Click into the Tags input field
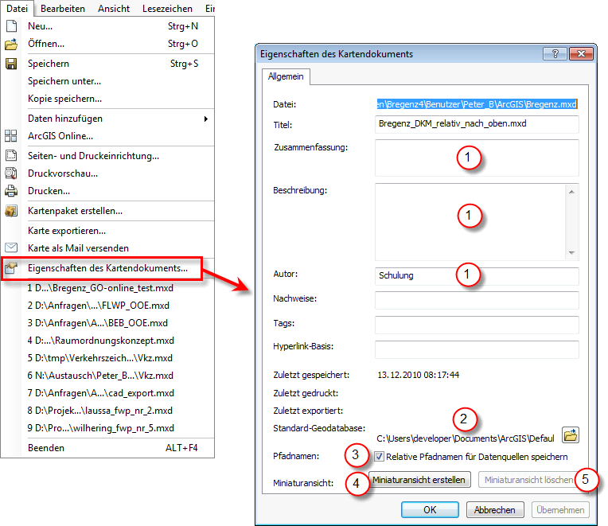608x526 pixels. click(x=477, y=325)
